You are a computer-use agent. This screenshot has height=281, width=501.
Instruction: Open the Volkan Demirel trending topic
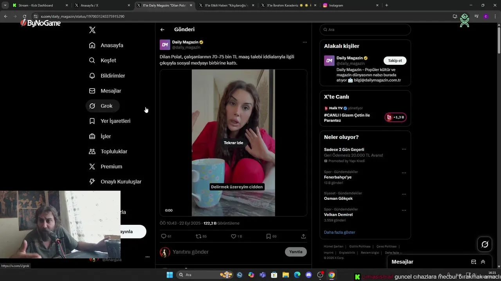click(x=338, y=215)
